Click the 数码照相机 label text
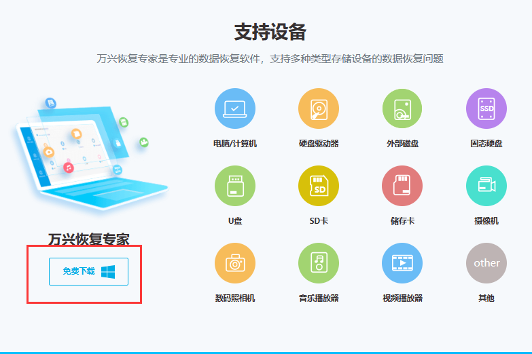Viewport: 532px width, 354px height. (x=235, y=298)
